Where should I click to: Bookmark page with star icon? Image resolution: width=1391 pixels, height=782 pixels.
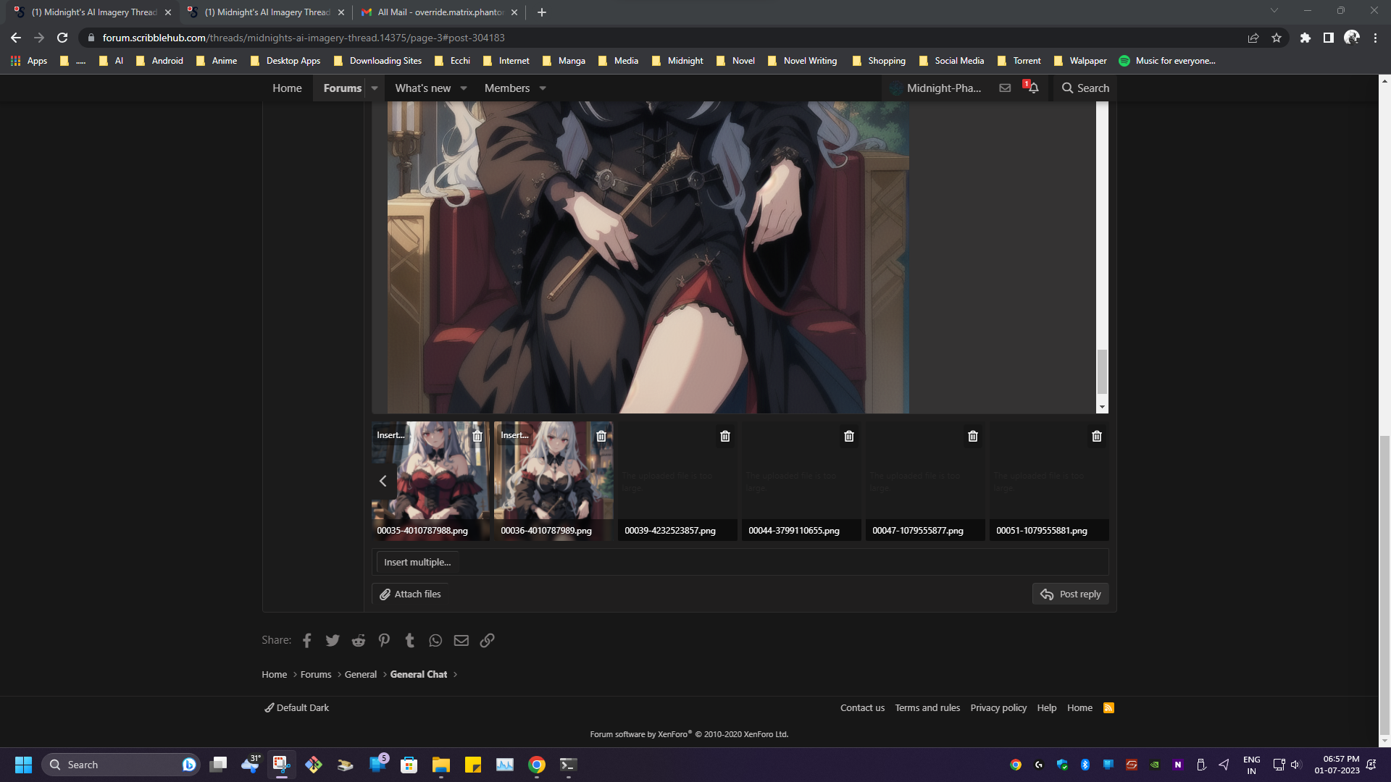(1277, 38)
